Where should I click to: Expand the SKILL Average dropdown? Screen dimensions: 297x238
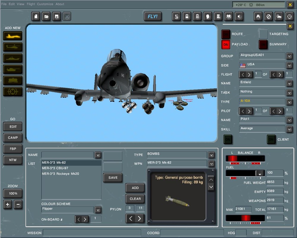click(289, 129)
